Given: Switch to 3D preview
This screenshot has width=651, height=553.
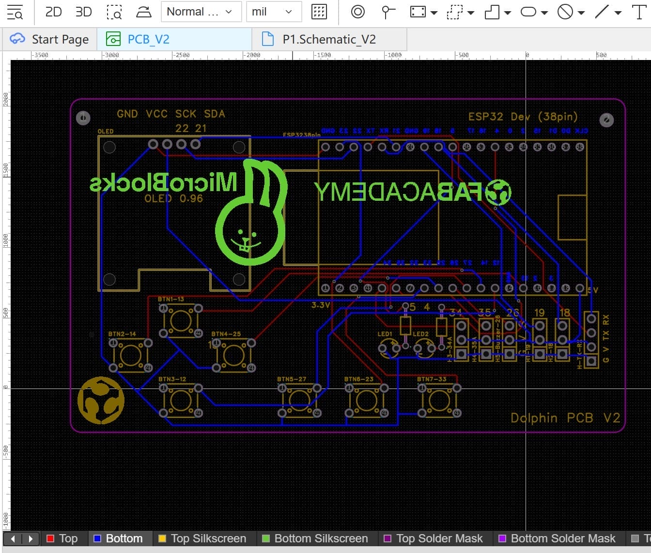Looking at the screenshot, I should pos(83,12).
